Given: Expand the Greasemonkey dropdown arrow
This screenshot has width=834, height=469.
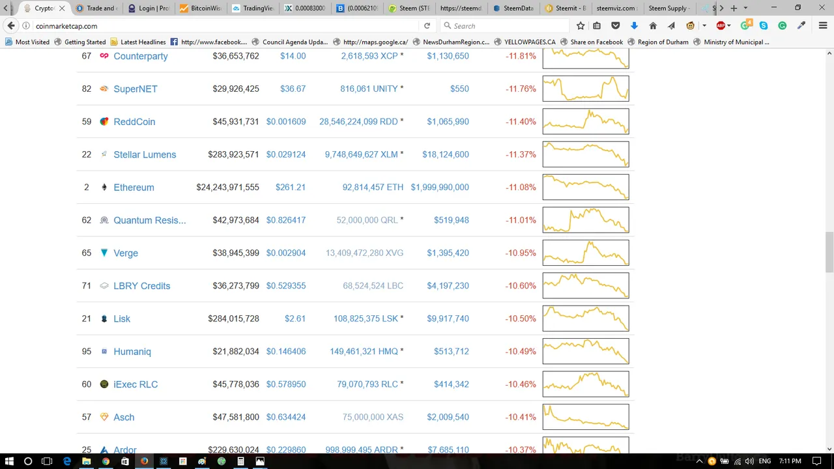Looking at the screenshot, I should tap(704, 26).
